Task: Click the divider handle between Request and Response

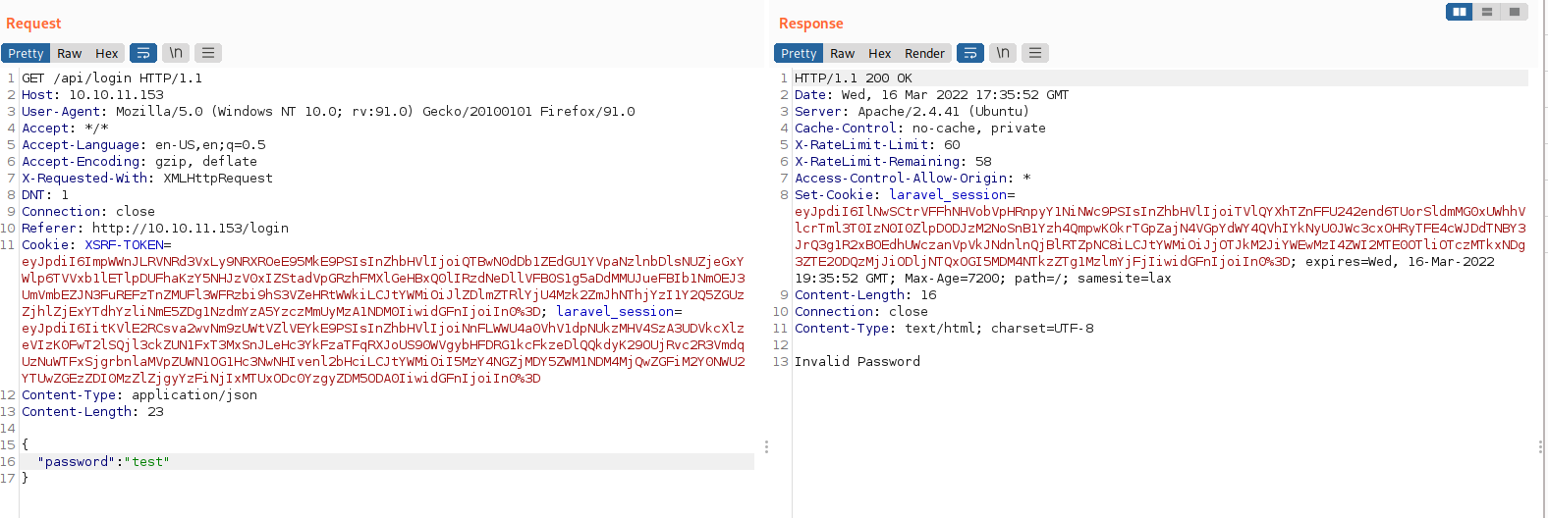Action: (x=766, y=446)
